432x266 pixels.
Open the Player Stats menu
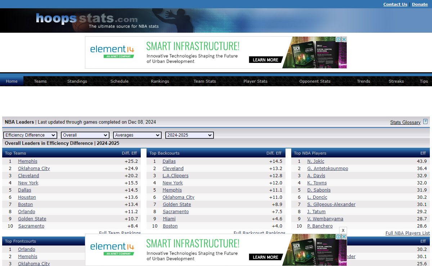click(255, 81)
